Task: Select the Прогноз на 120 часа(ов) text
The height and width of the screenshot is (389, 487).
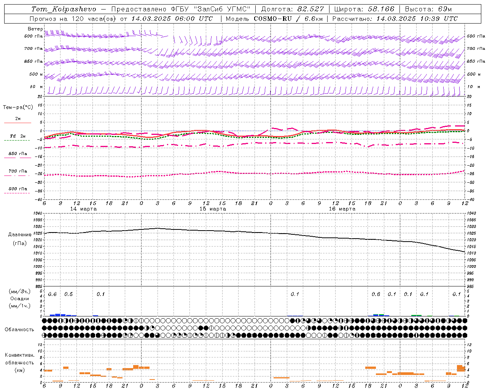Action: 73,19
